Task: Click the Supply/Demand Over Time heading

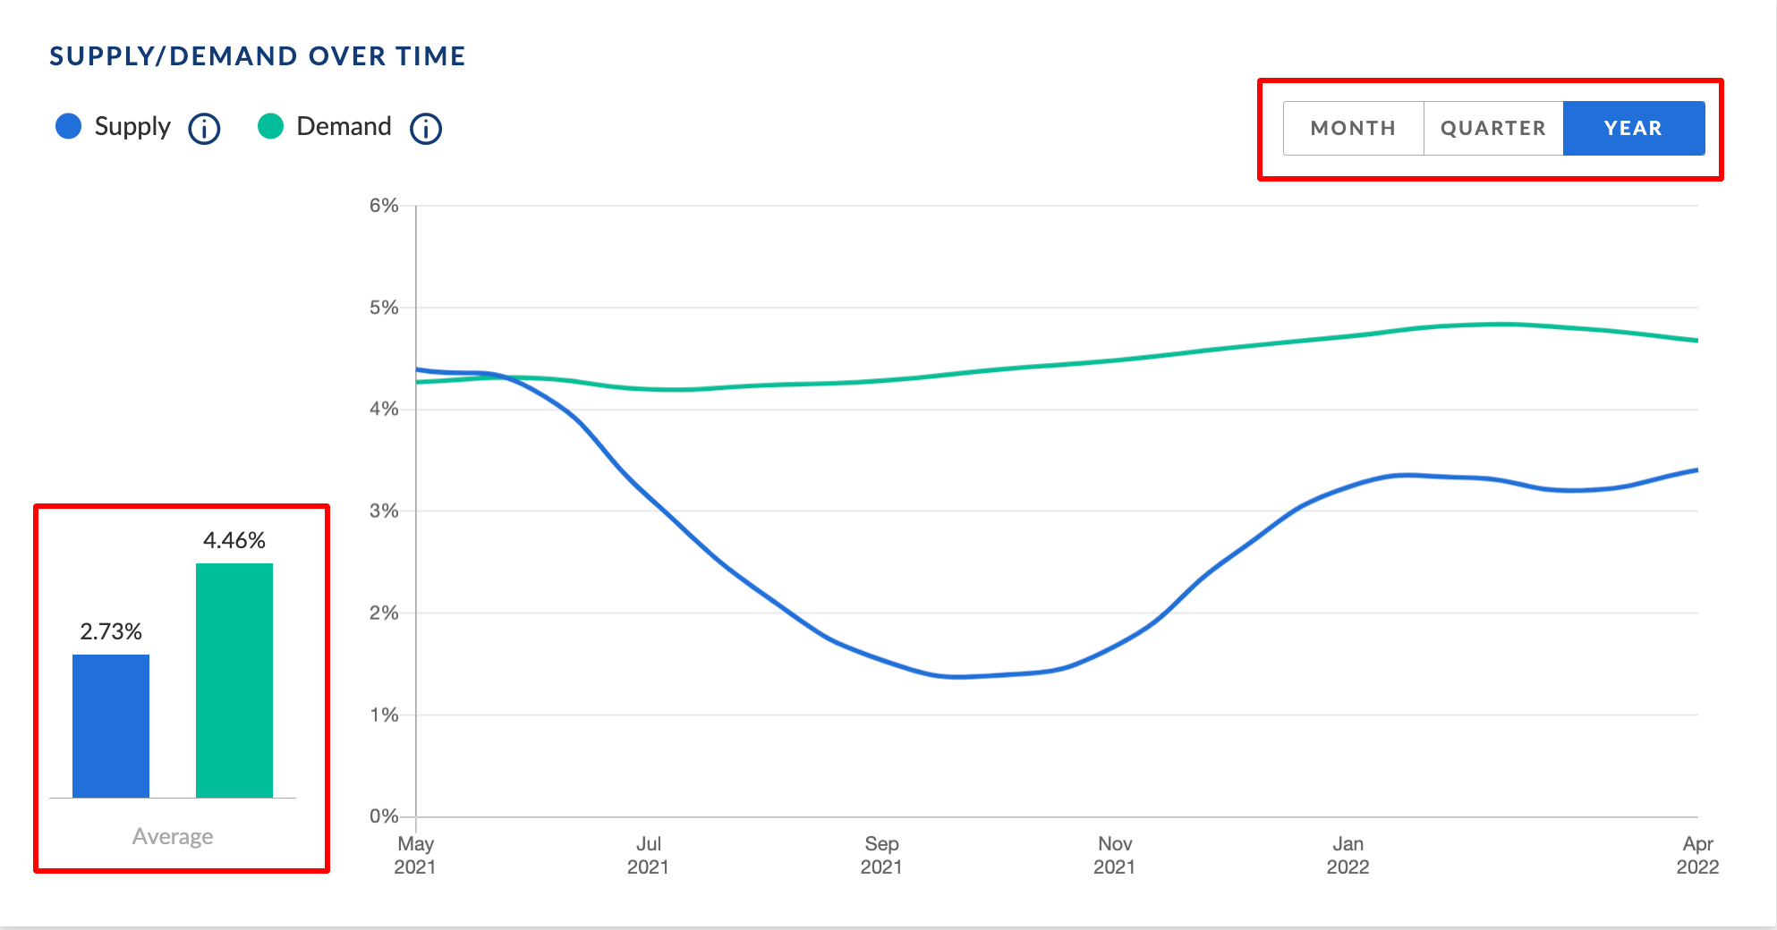Action: pos(258,56)
